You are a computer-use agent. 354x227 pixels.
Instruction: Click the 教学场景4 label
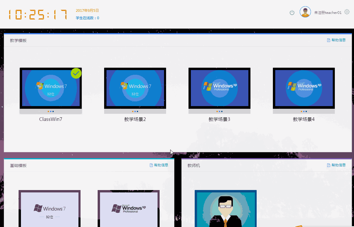(304, 119)
